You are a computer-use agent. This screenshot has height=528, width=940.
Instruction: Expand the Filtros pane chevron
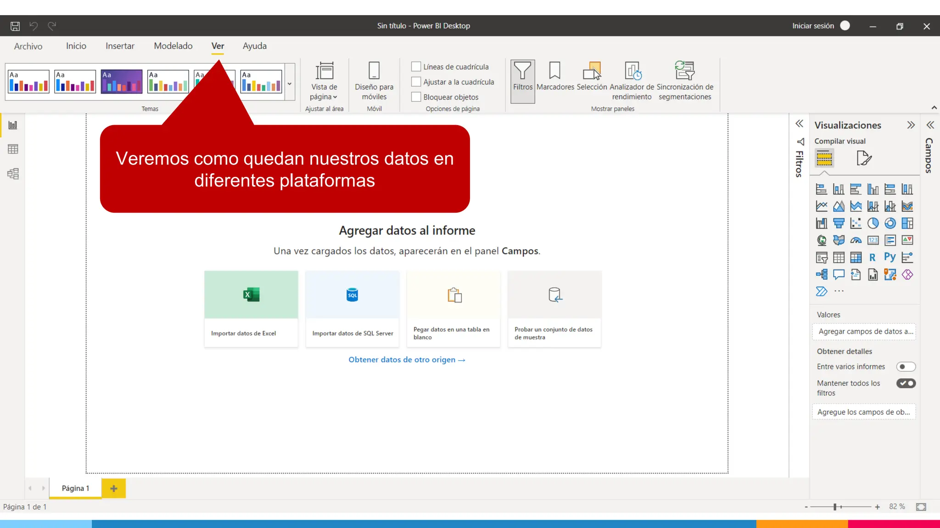click(799, 124)
